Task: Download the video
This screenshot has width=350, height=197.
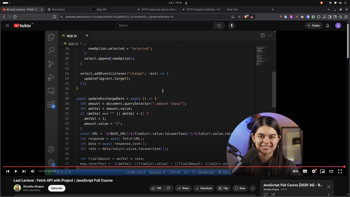Action: [x=204, y=188]
